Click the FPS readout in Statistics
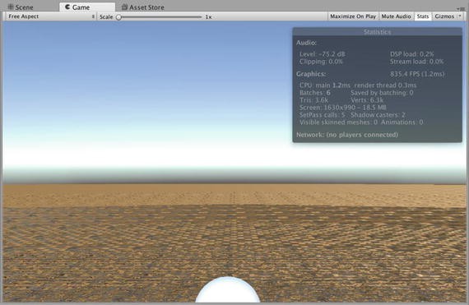This screenshot has width=469, height=305. coord(417,74)
